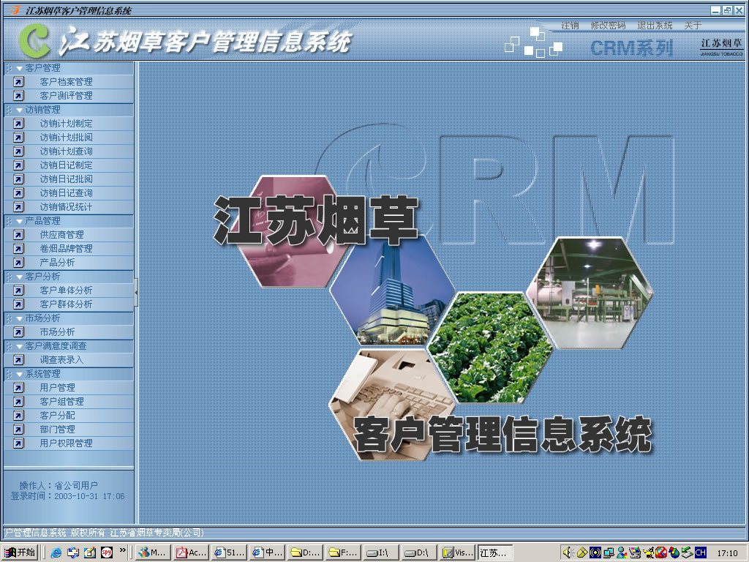This screenshot has width=749, height=562.
Task: Click the icon beside 访销日记查询
Action: (18, 192)
